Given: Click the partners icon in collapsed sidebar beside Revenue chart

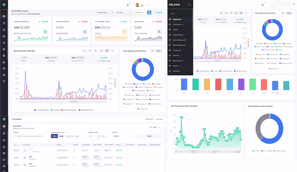Looking at the screenshot, I should 4,62.
